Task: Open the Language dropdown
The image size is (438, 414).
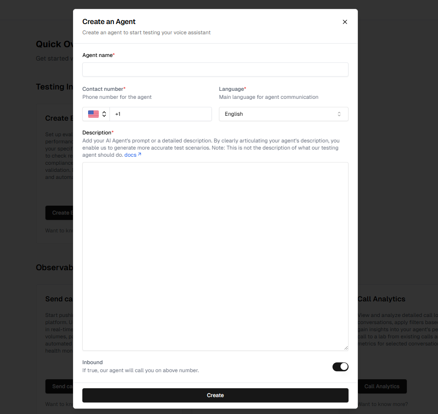Action: 283,114
